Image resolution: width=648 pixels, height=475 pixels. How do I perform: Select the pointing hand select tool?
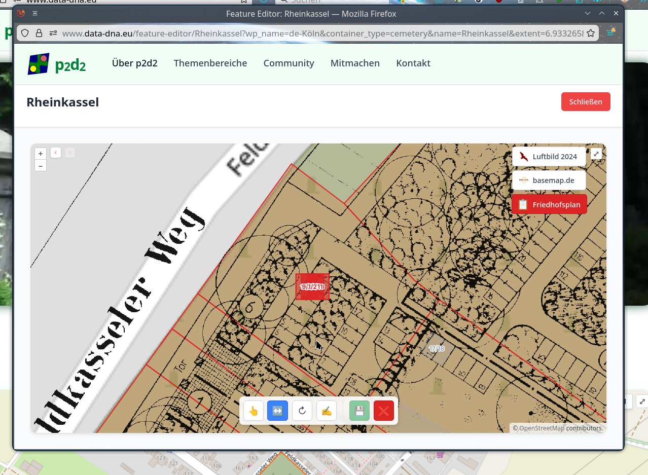pos(254,411)
